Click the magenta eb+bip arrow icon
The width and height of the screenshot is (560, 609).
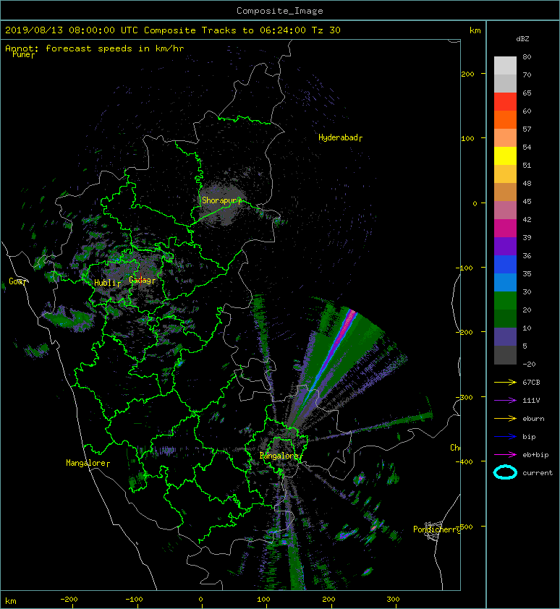[505, 454]
